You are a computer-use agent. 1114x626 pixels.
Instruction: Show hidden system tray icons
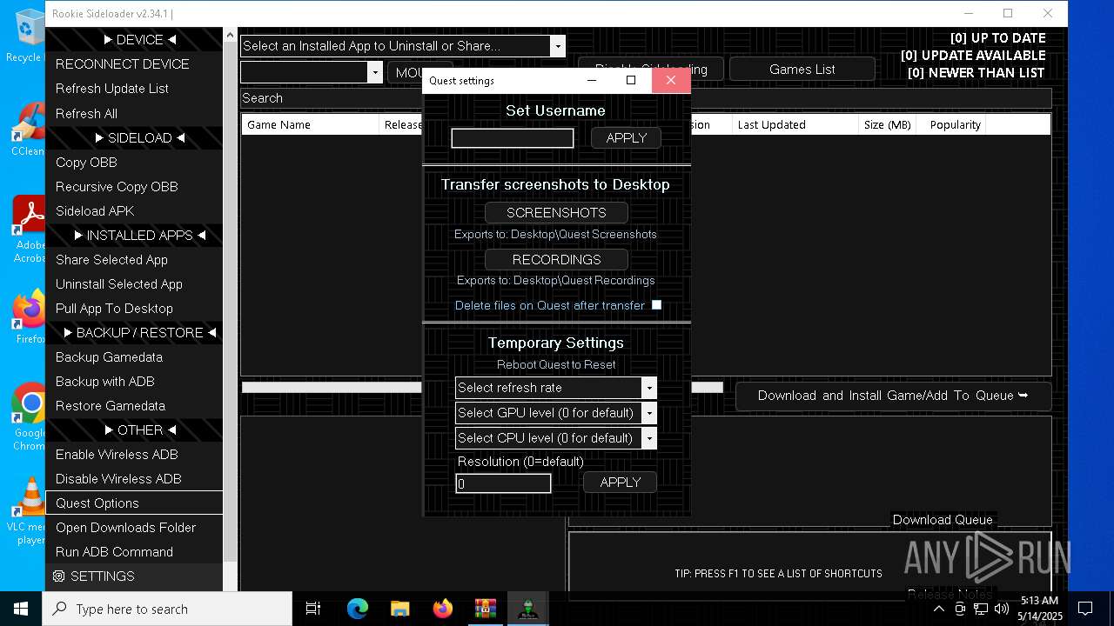click(x=939, y=609)
